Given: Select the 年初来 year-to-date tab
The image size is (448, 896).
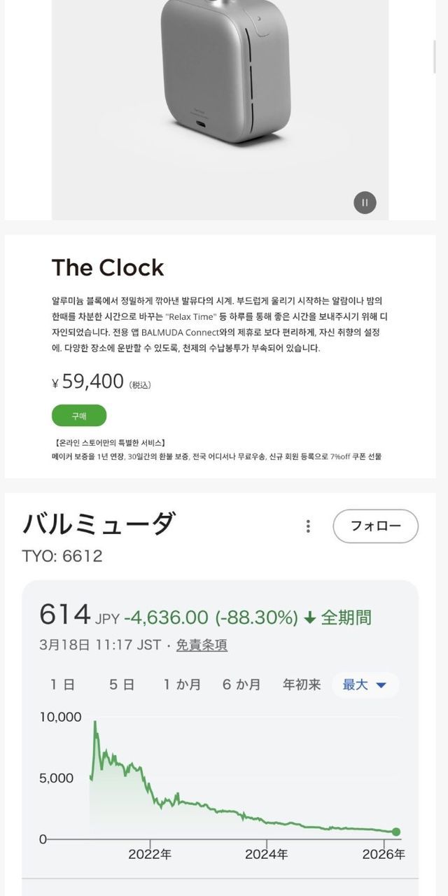Looking at the screenshot, I should (302, 685).
